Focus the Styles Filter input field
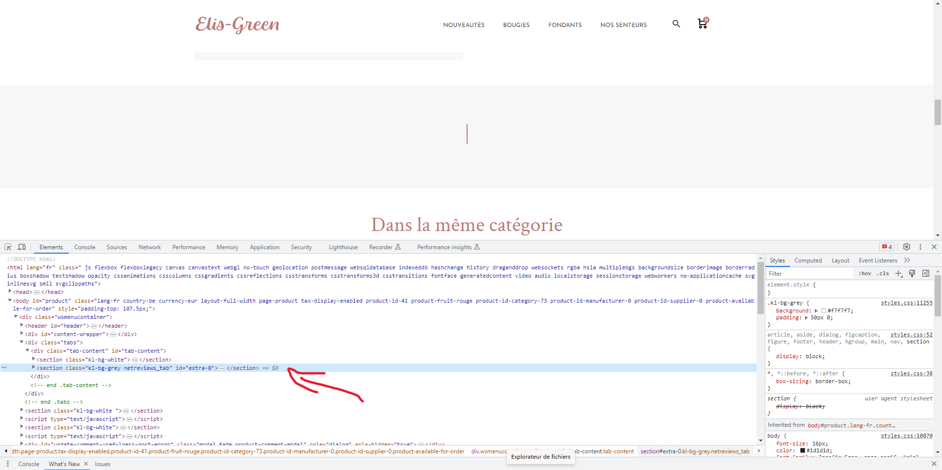 pos(810,273)
